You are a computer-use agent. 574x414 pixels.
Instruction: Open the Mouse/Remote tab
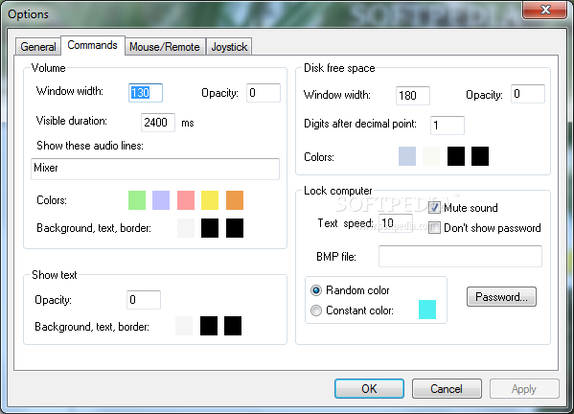point(165,47)
